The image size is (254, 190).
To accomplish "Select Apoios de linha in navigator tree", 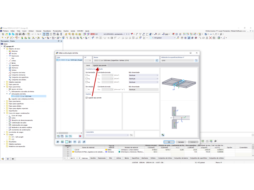I will coord(17,89).
